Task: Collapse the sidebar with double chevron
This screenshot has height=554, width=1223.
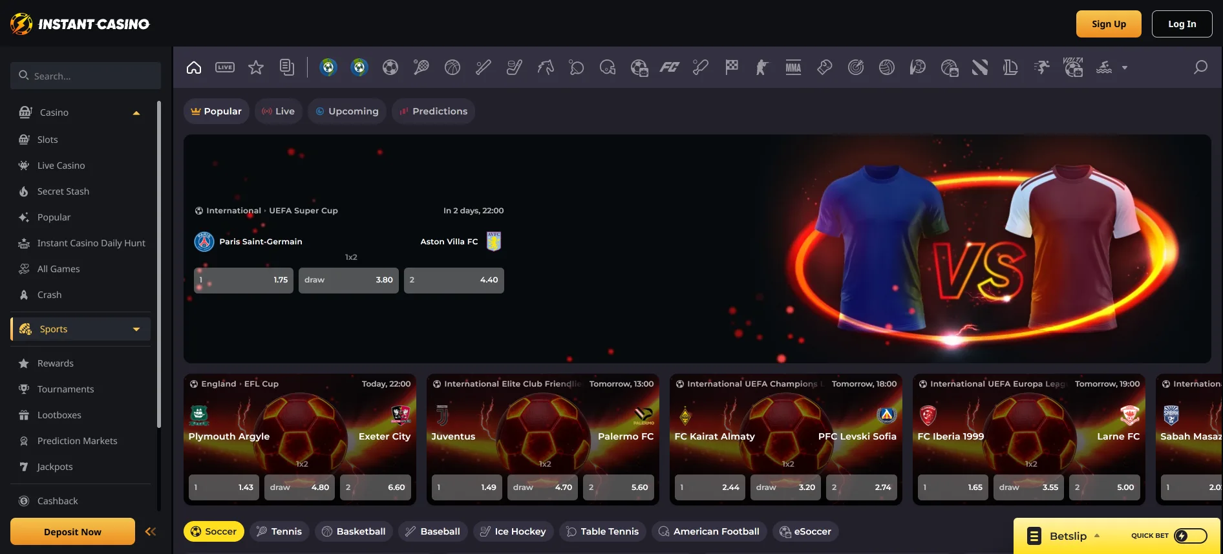Action: pos(151,531)
